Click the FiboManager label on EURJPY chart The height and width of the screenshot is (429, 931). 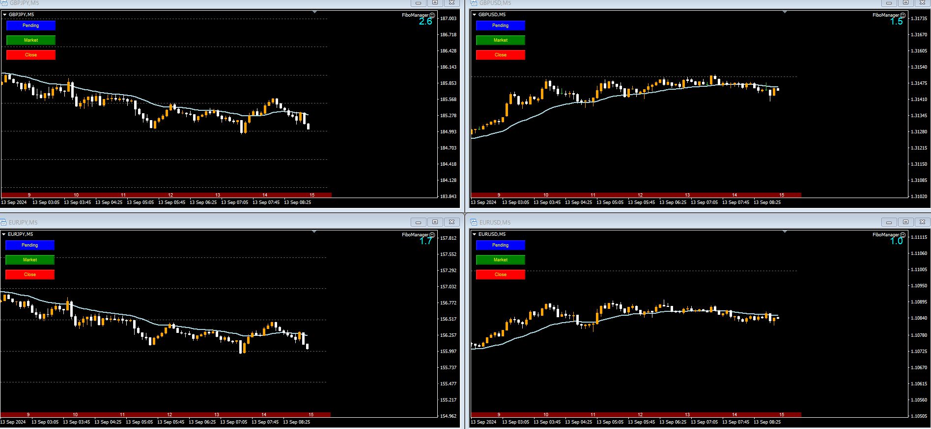tap(415, 235)
